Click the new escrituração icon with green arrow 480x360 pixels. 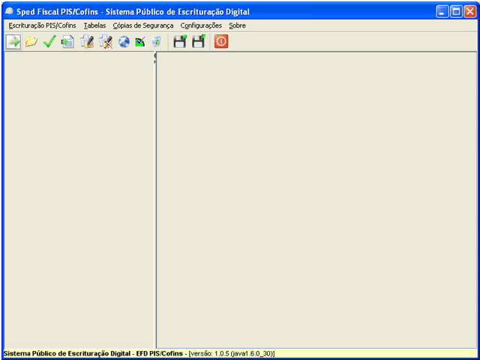[13, 42]
